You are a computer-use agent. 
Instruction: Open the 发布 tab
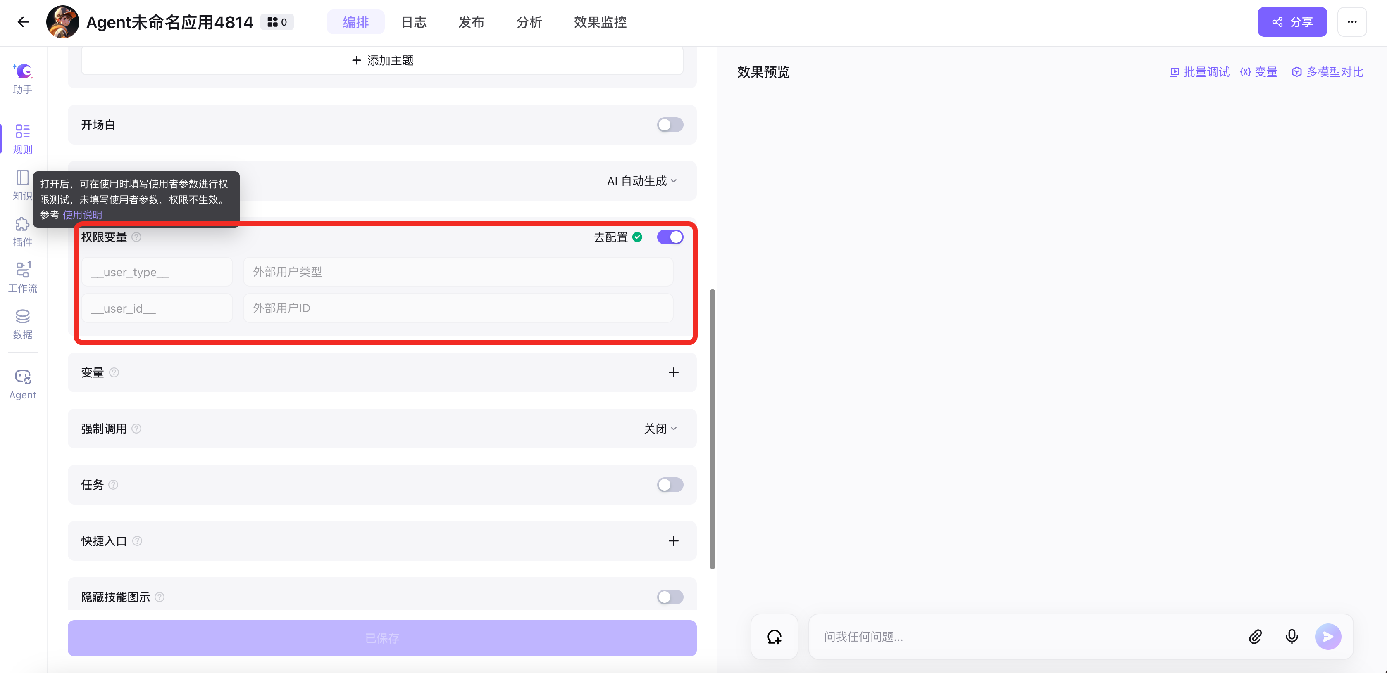click(471, 22)
